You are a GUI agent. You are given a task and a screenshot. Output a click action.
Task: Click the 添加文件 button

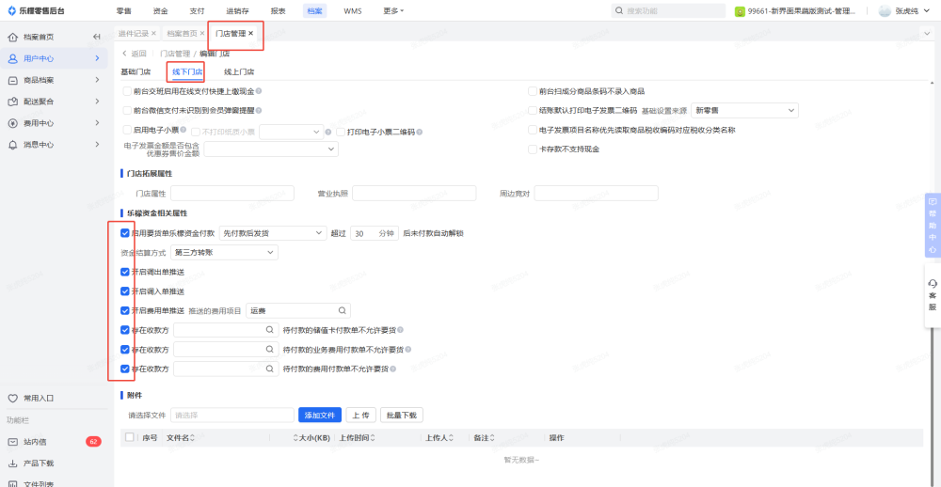coord(320,415)
